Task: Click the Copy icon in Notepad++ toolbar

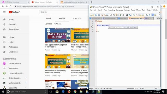Action: point(114,15)
